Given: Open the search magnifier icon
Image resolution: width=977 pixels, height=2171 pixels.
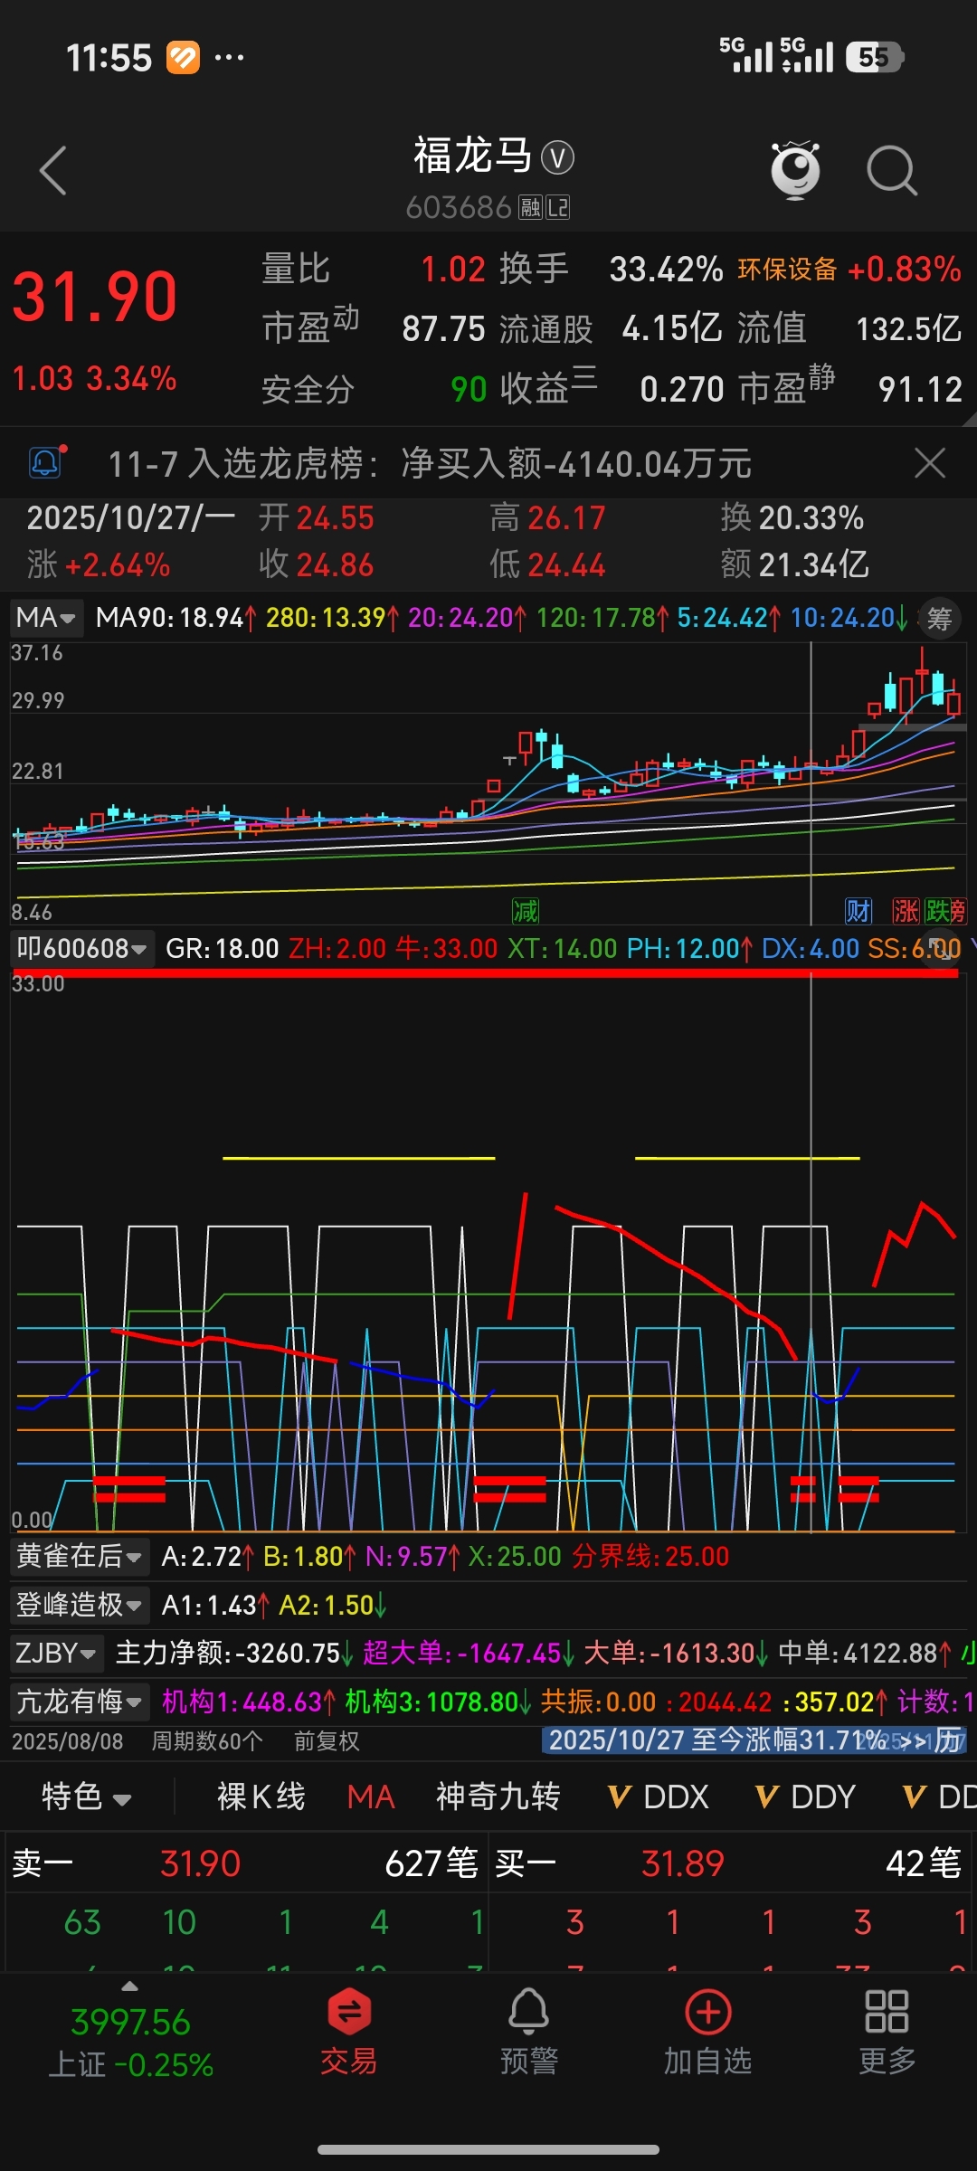Looking at the screenshot, I should click(x=892, y=170).
